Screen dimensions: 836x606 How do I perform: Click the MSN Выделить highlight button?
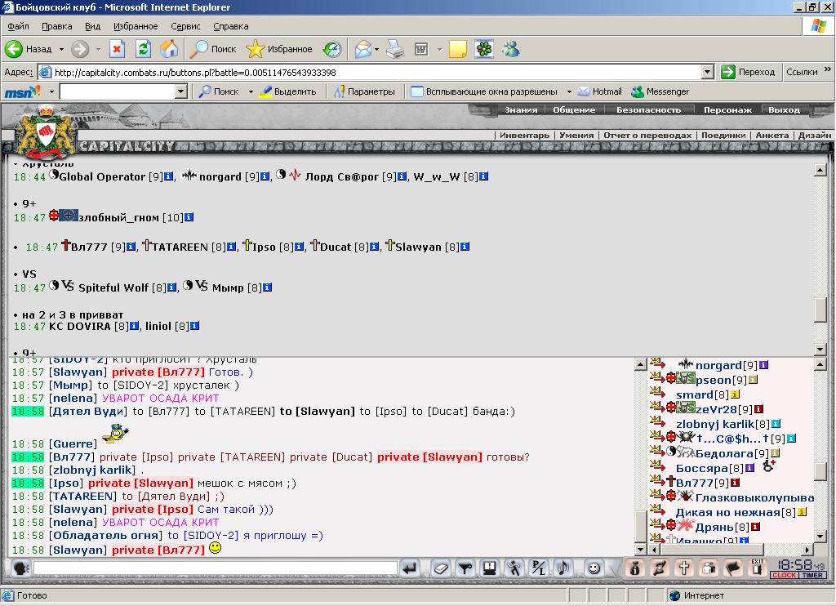click(288, 91)
